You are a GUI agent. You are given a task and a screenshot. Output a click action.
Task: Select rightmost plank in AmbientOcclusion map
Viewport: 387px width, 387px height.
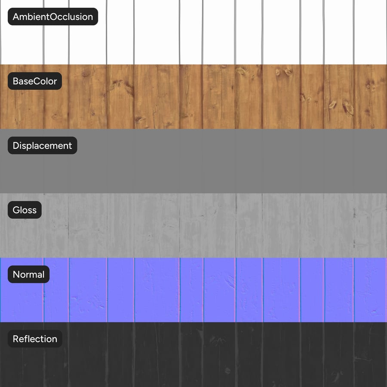tap(371, 32)
